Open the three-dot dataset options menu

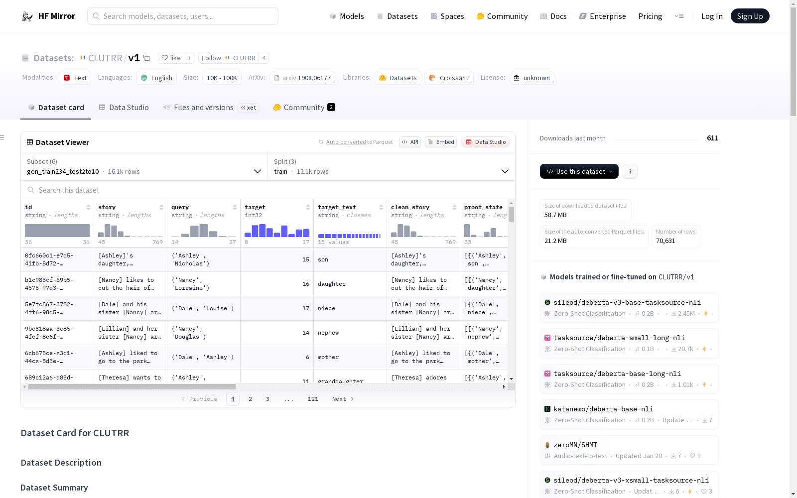[x=630, y=171]
